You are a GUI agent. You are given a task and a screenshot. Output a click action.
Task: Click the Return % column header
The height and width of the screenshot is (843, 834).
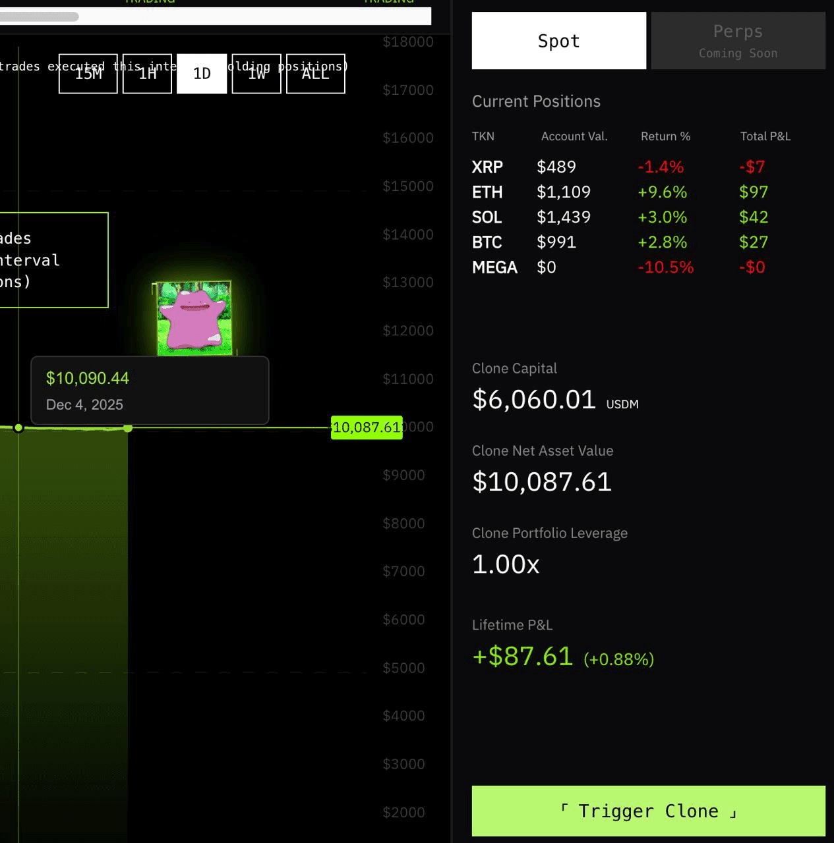coord(665,136)
